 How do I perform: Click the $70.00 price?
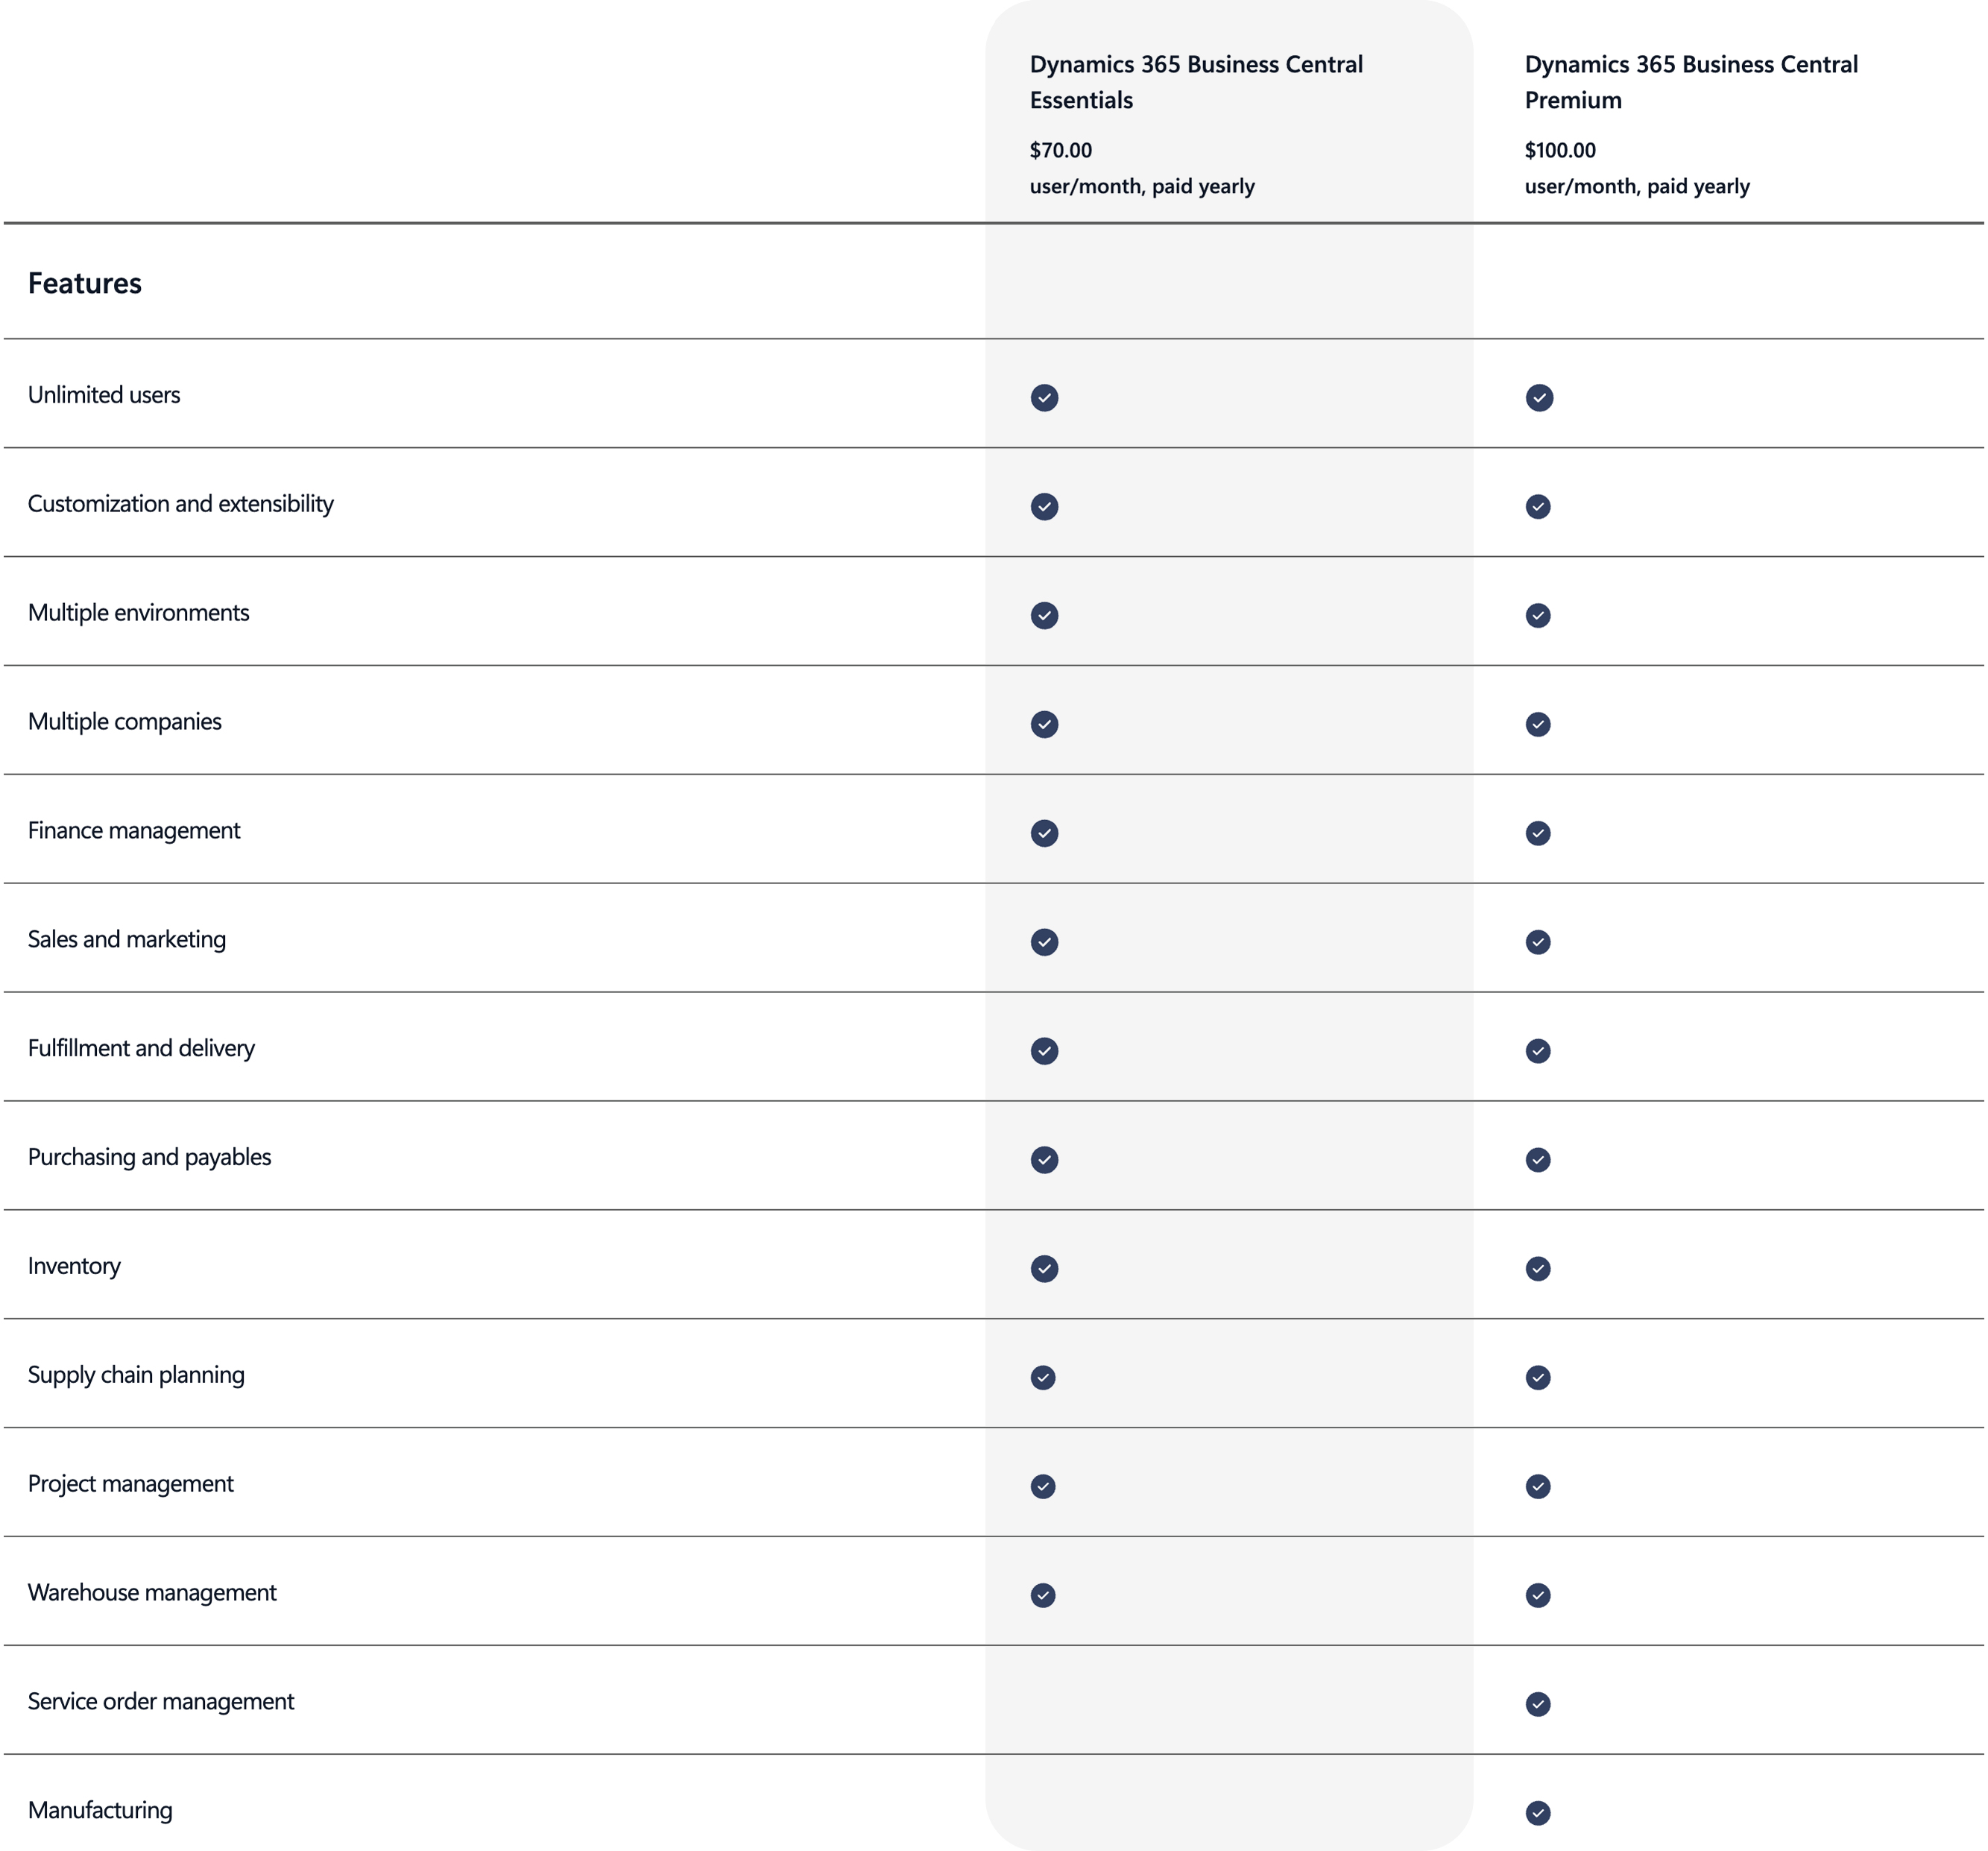coord(1061,151)
